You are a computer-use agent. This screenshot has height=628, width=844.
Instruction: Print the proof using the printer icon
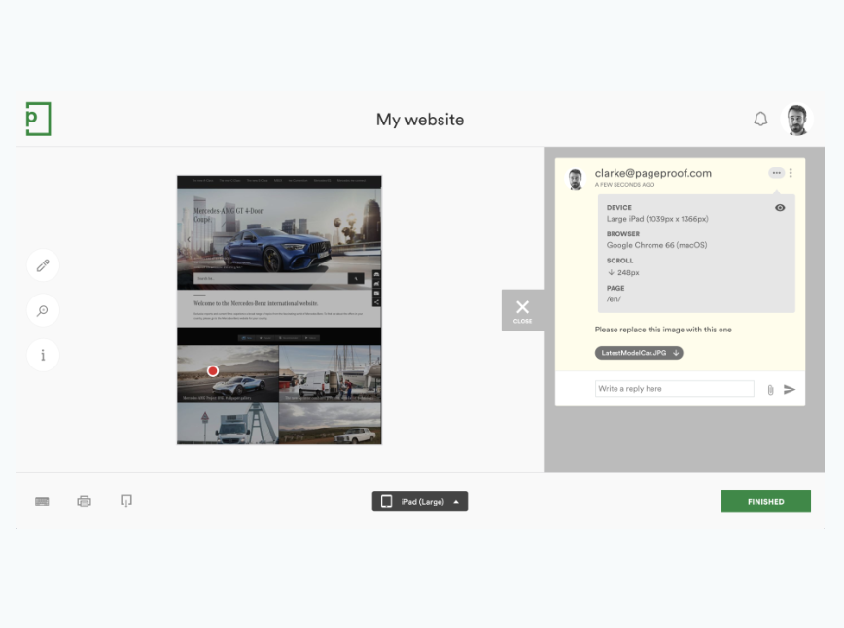[x=84, y=501]
